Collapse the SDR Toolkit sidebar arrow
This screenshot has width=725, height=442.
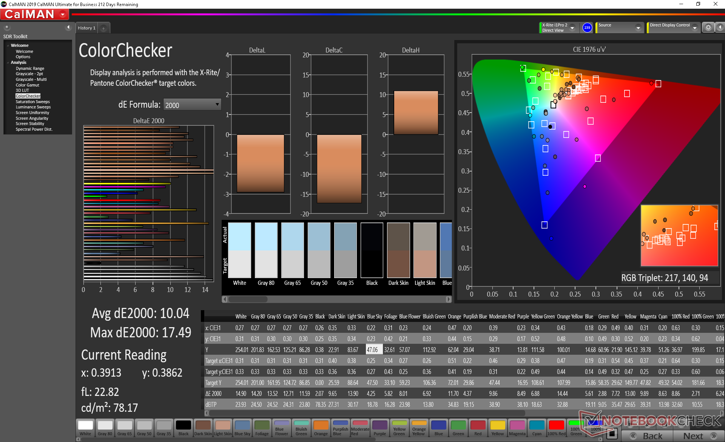pyautogui.click(x=68, y=27)
